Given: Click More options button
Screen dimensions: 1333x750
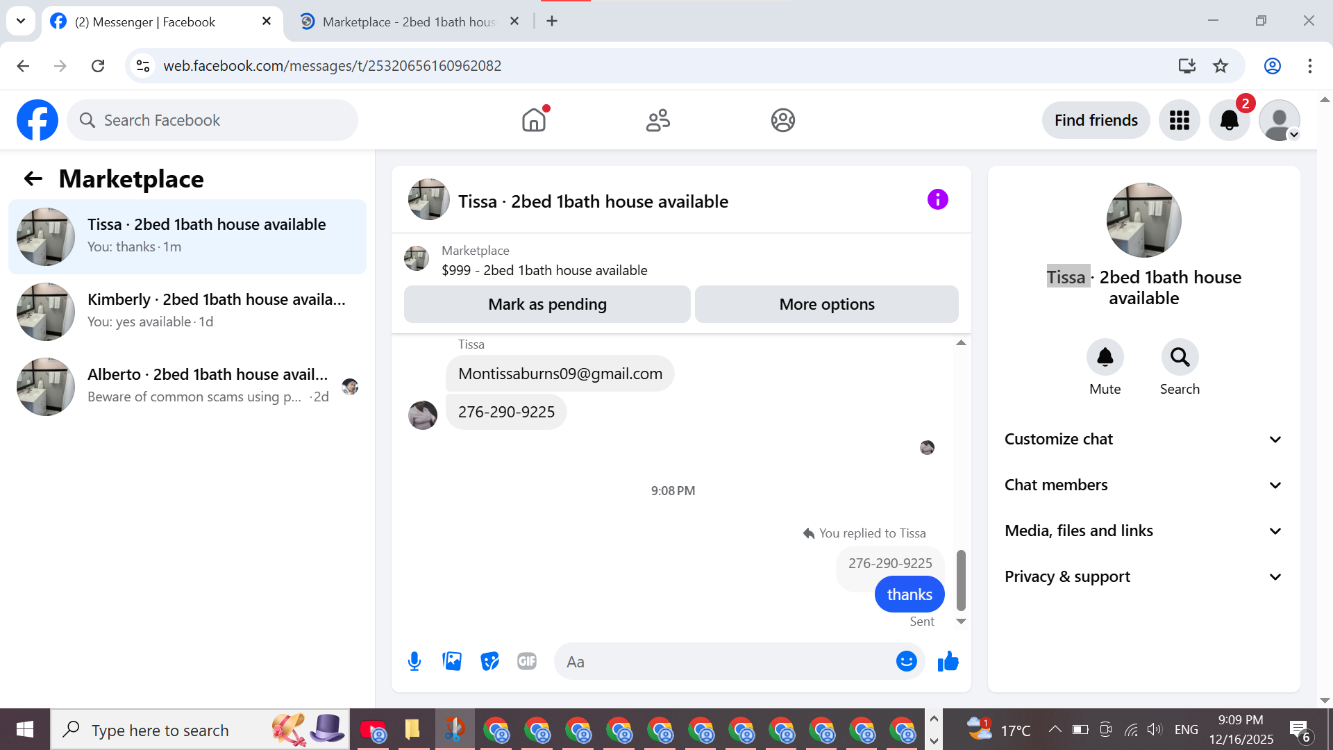Looking at the screenshot, I should (827, 304).
